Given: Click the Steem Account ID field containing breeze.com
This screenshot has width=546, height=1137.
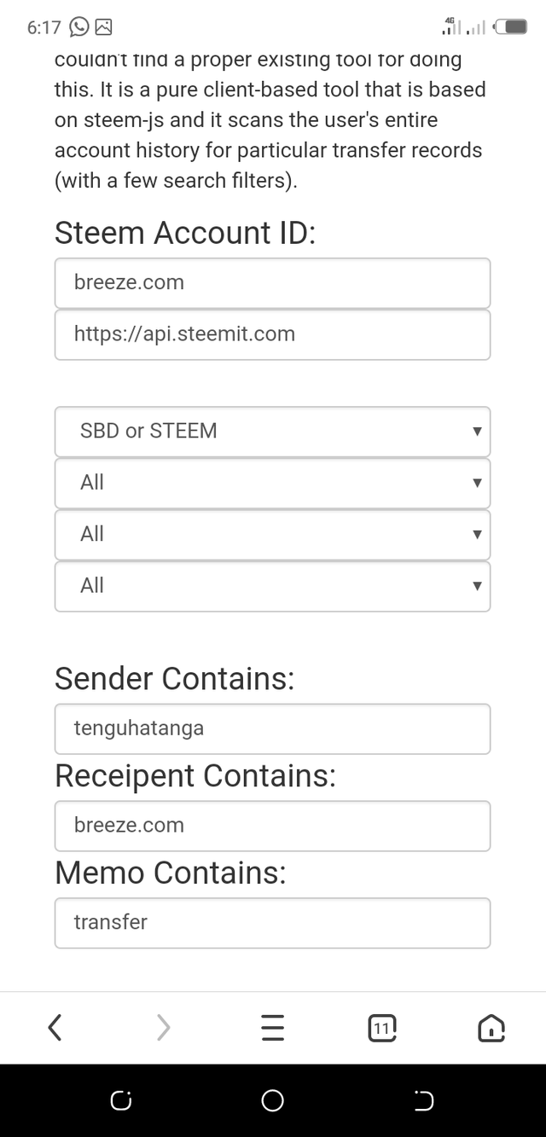Looking at the screenshot, I should (272, 282).
